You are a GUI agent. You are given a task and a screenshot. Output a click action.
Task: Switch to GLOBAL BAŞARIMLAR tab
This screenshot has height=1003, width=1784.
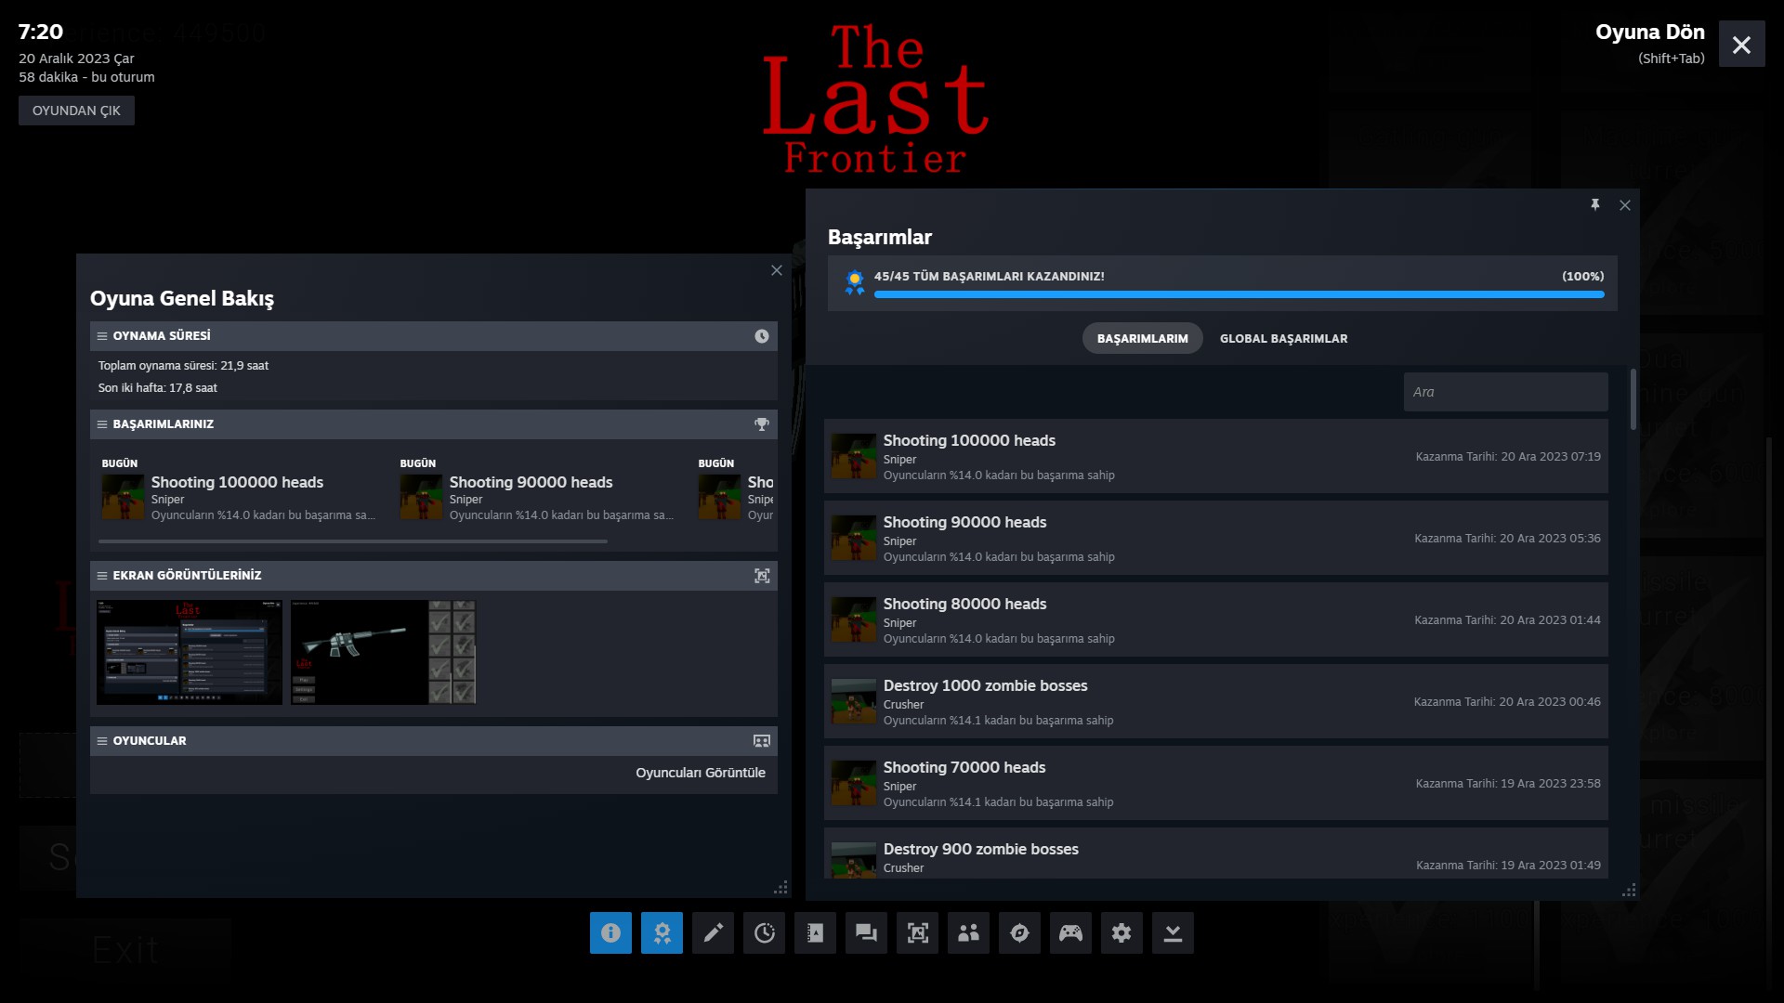coord(1283,339)
